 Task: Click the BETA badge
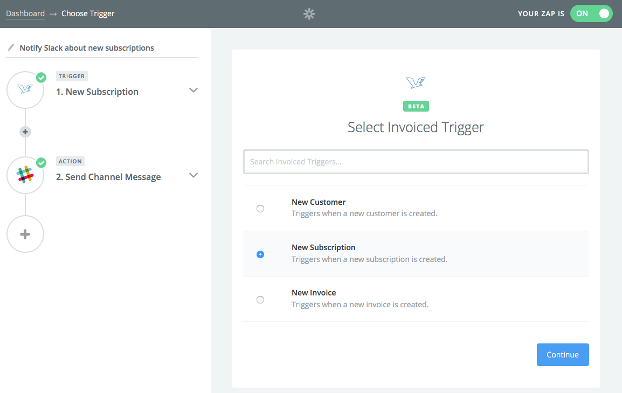click(x=416, y=106)
